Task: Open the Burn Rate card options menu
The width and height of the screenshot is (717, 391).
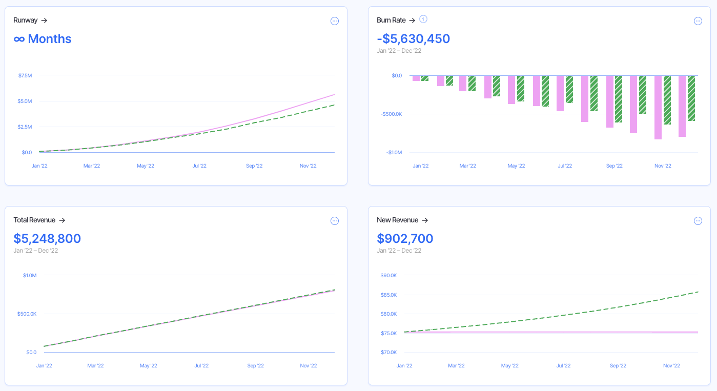Action: pos(698,20)
